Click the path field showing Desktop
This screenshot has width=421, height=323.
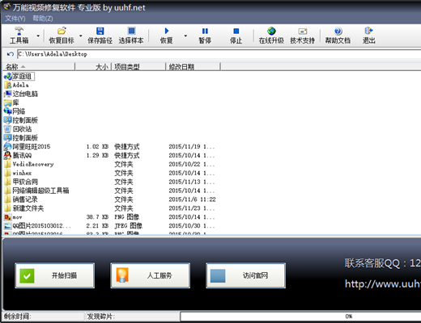click(x=219, y=54)
